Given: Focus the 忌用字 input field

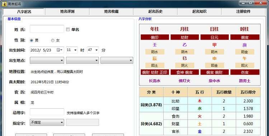Looking at the screenshot, I should [47, 112].
